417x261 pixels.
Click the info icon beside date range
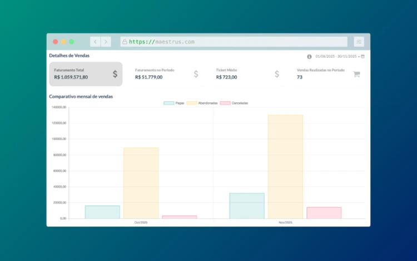coord(309,56)
